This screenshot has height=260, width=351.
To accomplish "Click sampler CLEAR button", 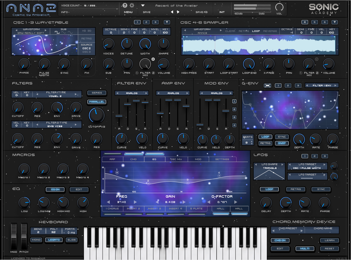I will tap(230, 31).
